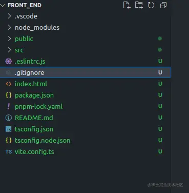Click the info icon beside README.md
Viewport: 189px width, 193px height.
pyautogui.click(x=9, y=118)
